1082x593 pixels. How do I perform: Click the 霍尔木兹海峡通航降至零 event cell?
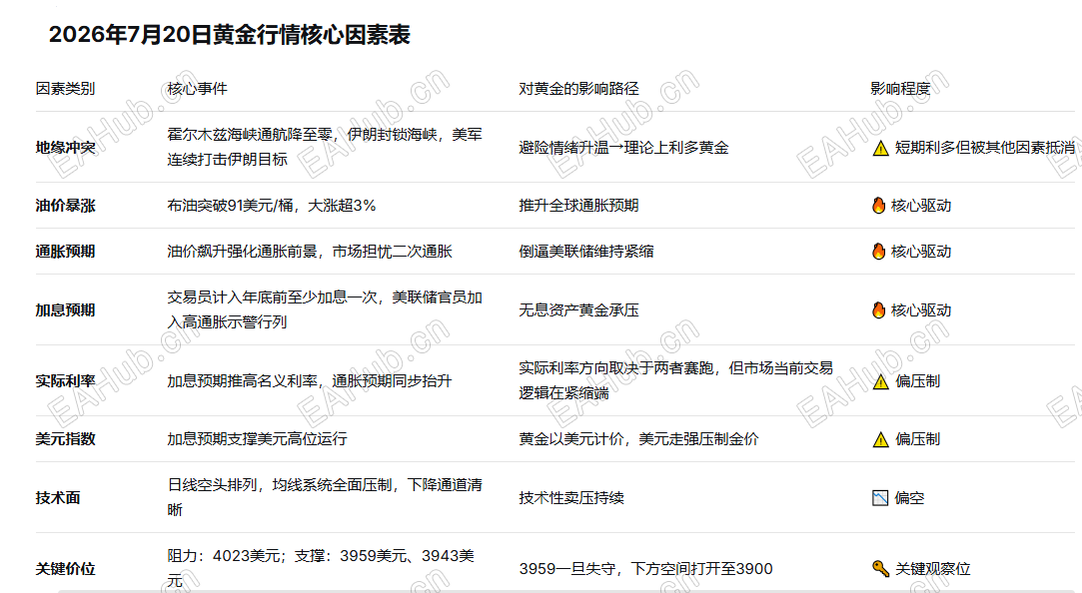(x=325, y=147)
